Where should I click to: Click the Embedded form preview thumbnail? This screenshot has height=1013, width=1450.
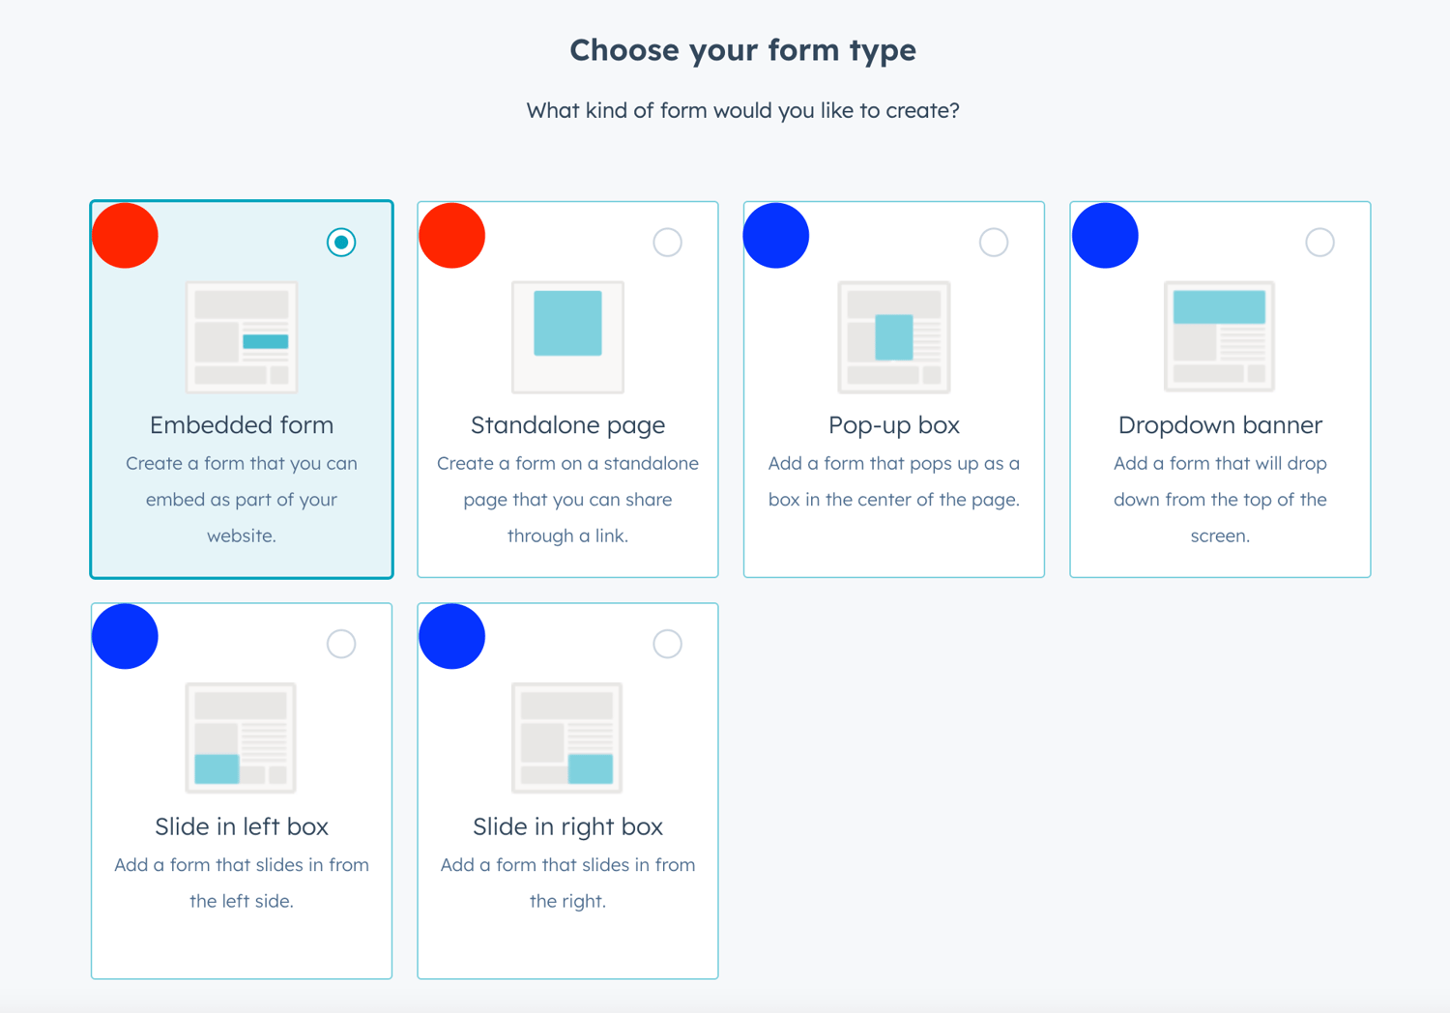241,337
